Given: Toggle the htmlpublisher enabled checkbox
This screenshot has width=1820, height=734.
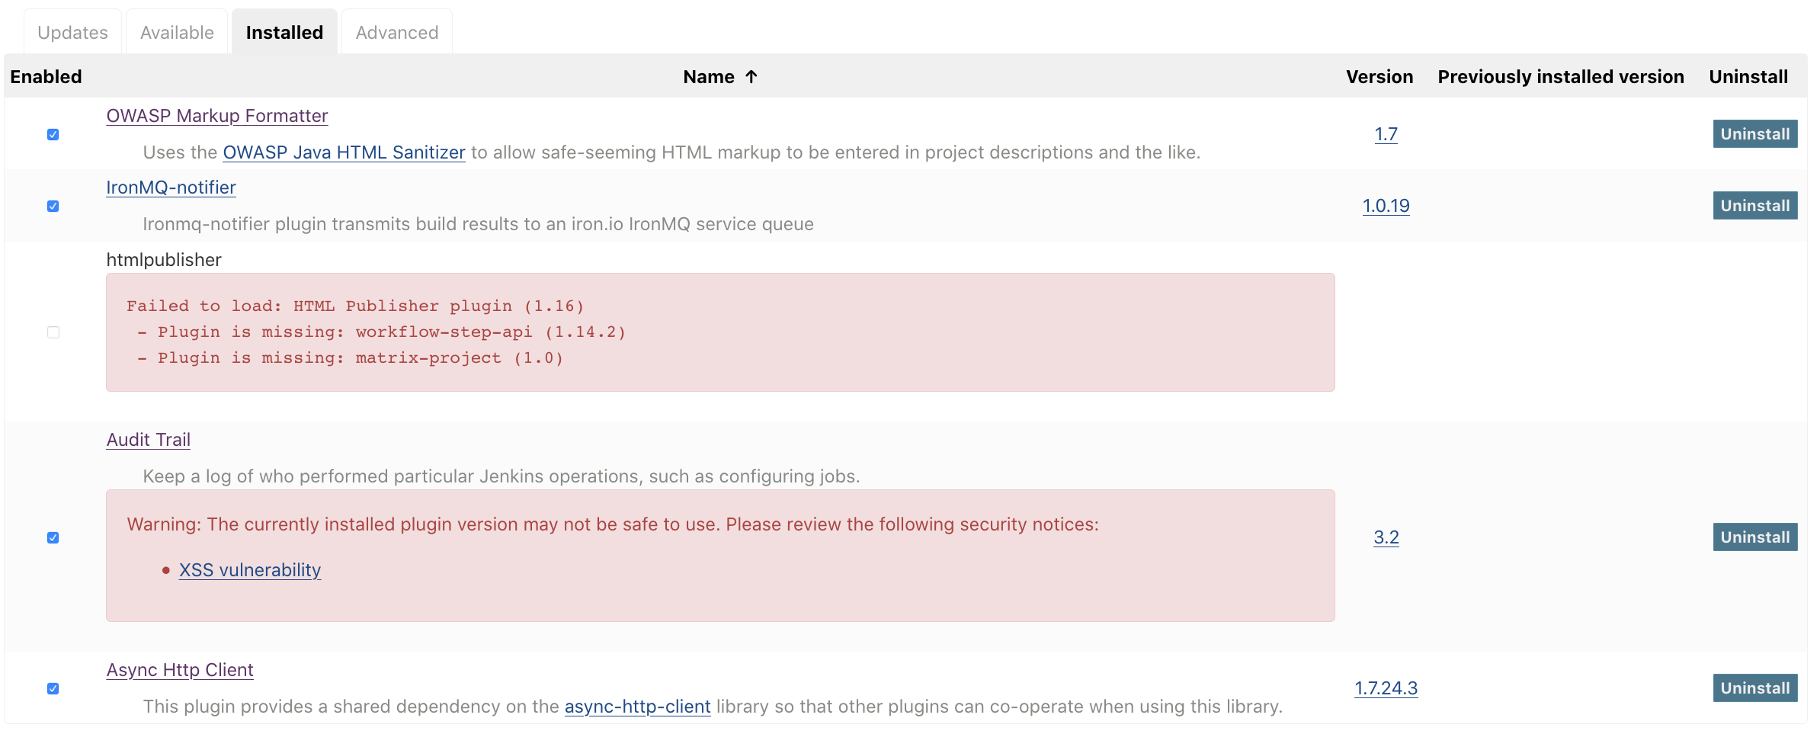Looking at the screenshot, I should [53, 332].
